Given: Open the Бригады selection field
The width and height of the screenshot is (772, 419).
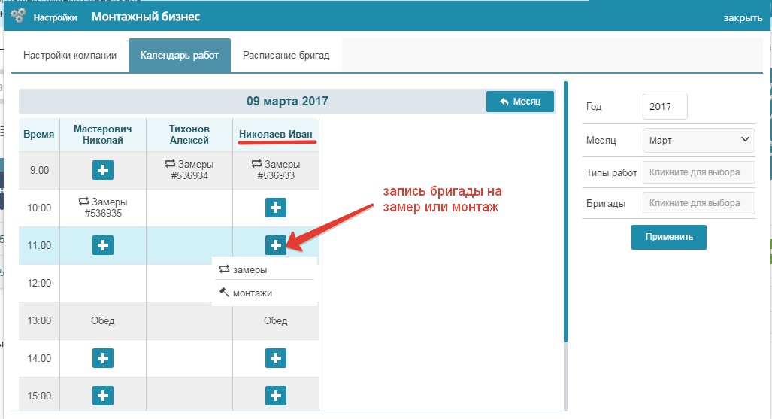Looking at the screenshot, I should [698, 202].
